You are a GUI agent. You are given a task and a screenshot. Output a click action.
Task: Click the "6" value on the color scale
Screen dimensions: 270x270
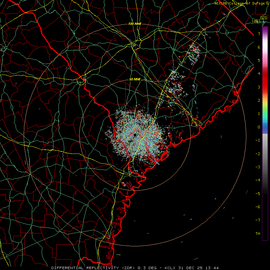point(259,47)
